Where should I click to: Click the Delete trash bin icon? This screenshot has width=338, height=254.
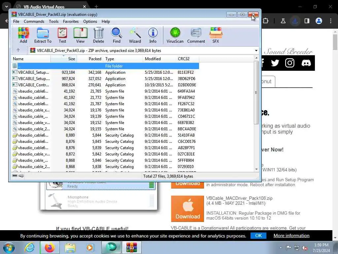tap(98, 35)
